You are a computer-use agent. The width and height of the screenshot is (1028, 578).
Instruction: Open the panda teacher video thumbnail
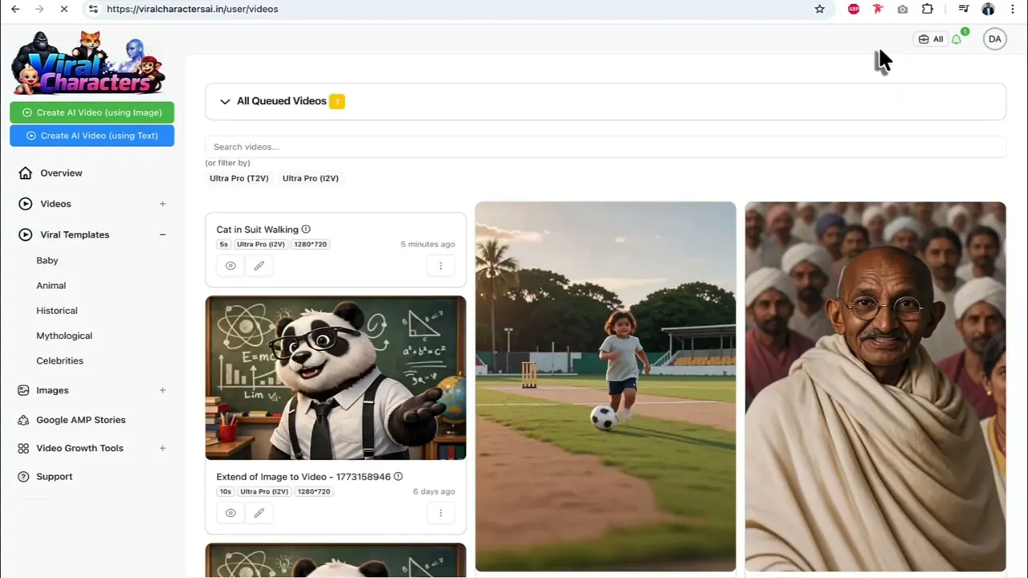pos(336,378)
